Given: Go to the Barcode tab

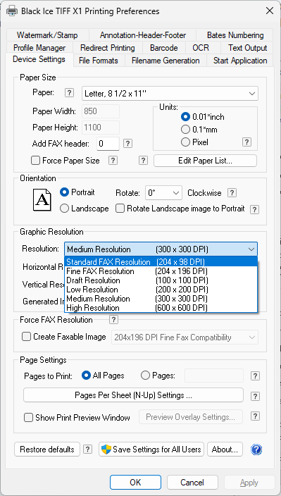Looking at the screenshot, I should [x=163, y=48].
